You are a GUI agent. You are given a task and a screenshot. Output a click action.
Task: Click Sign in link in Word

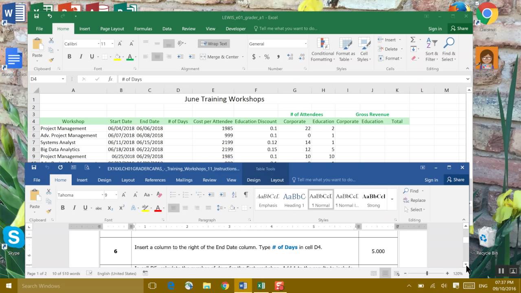(431, 180)
